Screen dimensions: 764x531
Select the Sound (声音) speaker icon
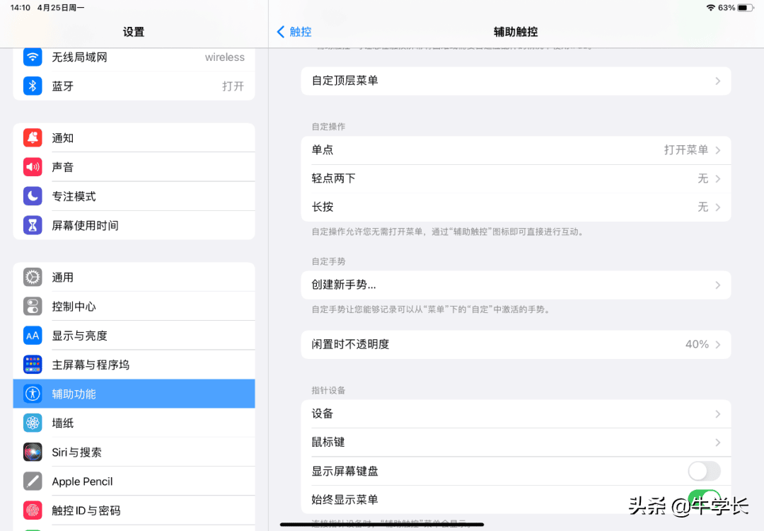[33, 167]
